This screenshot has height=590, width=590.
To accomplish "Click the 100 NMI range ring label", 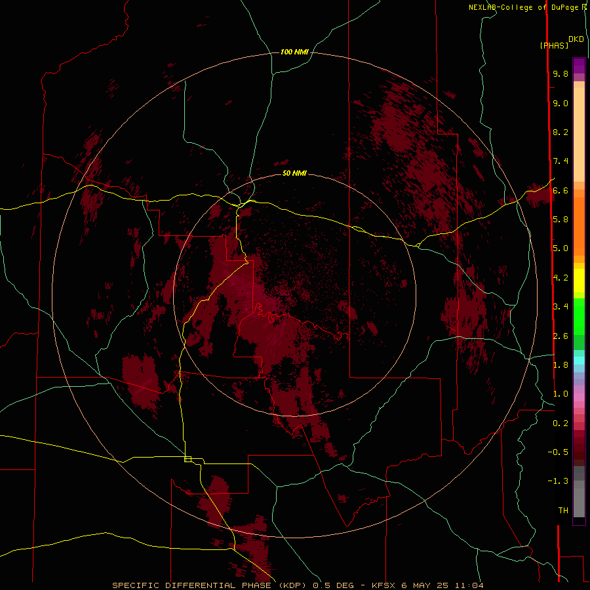I will pos(294,52).
